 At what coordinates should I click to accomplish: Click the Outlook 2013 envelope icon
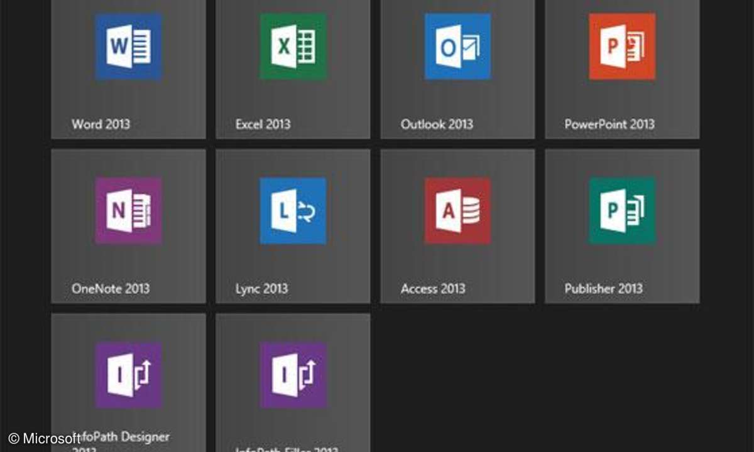click(x=457, y=46)
